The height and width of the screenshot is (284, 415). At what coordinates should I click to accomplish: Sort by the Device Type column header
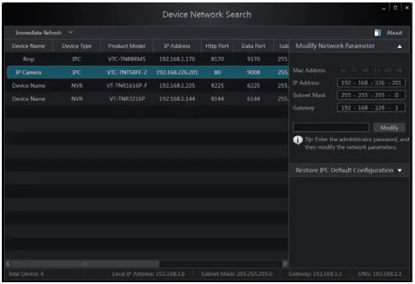coord(76,46)
